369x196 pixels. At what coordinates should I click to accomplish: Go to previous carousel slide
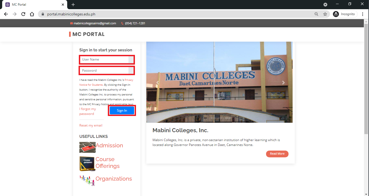(x=157, y=83)
